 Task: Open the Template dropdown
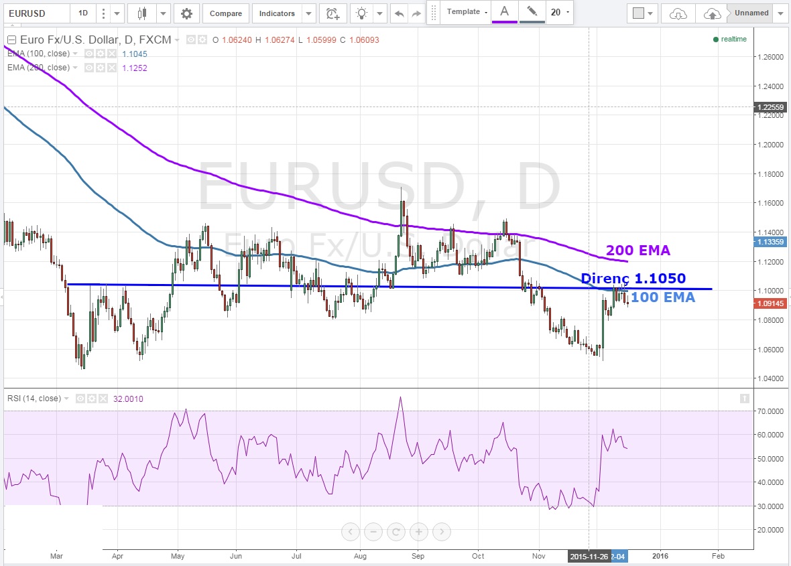click(467, 12)
